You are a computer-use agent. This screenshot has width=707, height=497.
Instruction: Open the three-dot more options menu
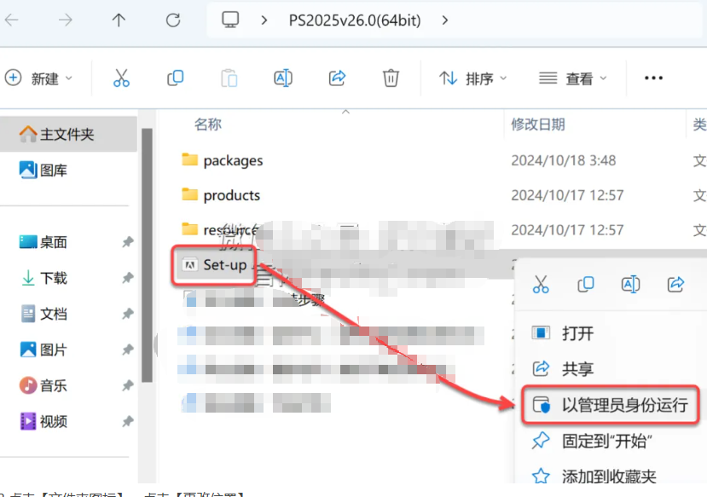[653, 78]
